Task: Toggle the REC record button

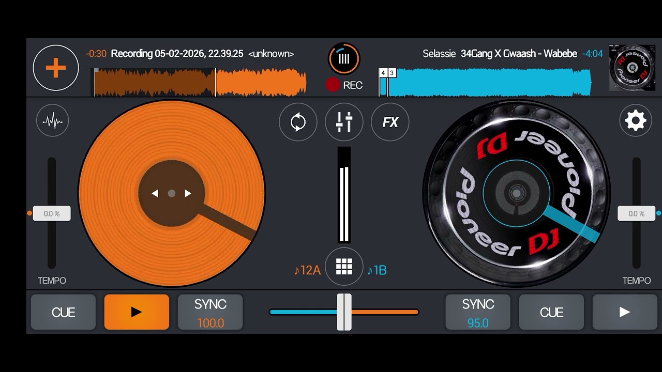Action: pyautogui.click(x=344, y=85)
